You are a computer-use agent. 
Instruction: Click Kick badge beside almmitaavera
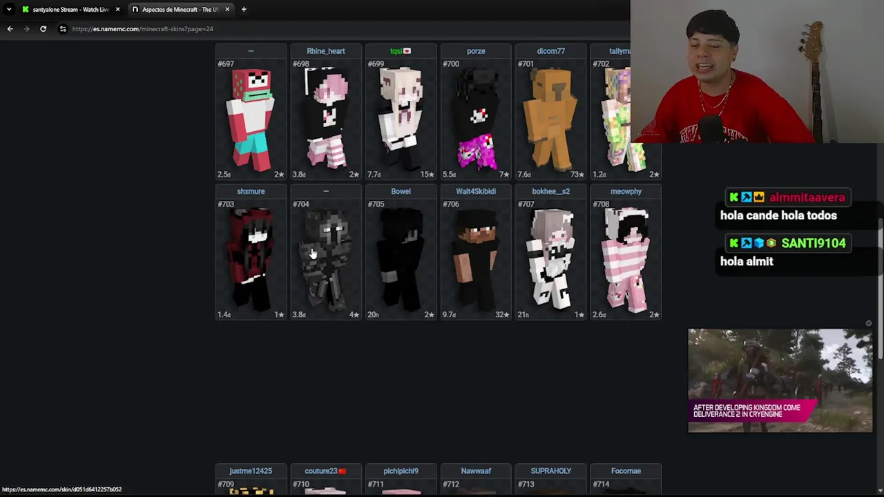pos(733,197)
